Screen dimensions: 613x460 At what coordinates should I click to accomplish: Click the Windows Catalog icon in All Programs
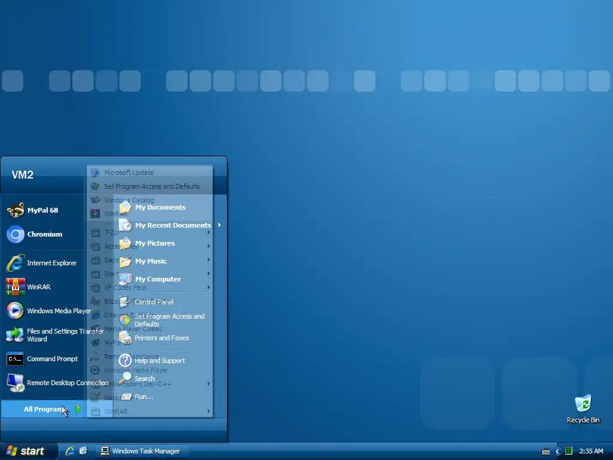click(95, 200)
